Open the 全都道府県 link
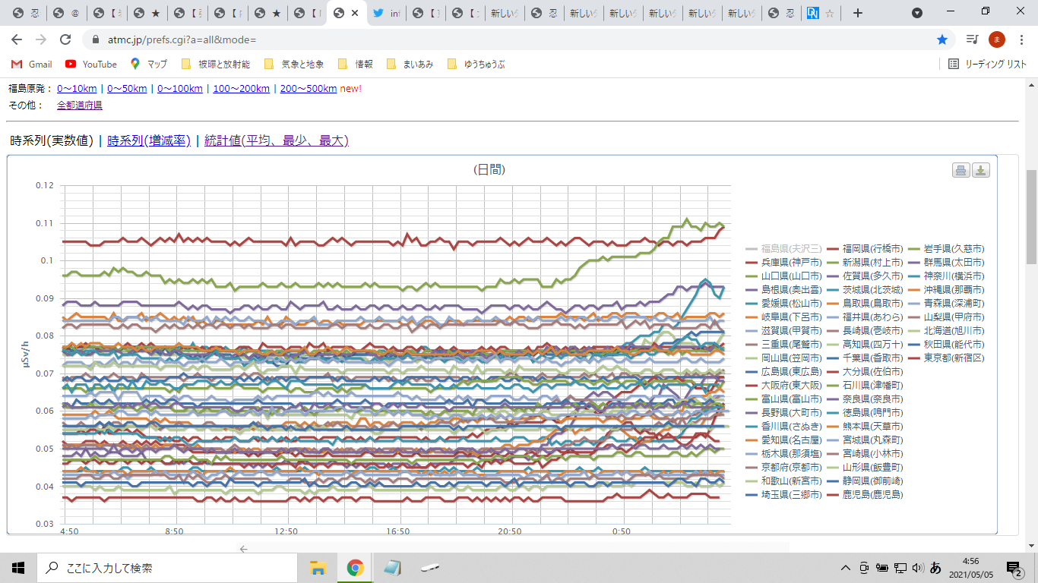1038x583 pixels. (x=80, y=106)
